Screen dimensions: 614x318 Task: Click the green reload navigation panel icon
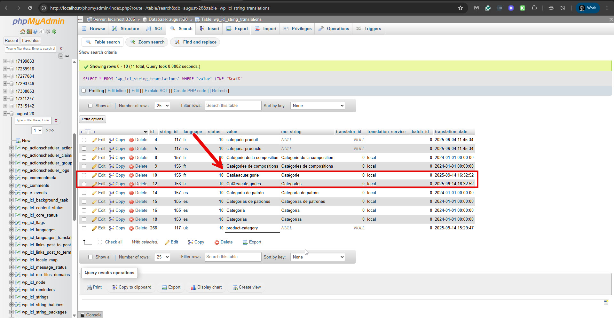54,31
